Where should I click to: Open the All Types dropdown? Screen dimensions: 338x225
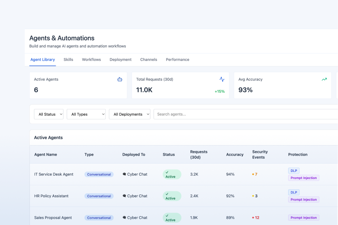pyautogui.click(x=86, y=114)
